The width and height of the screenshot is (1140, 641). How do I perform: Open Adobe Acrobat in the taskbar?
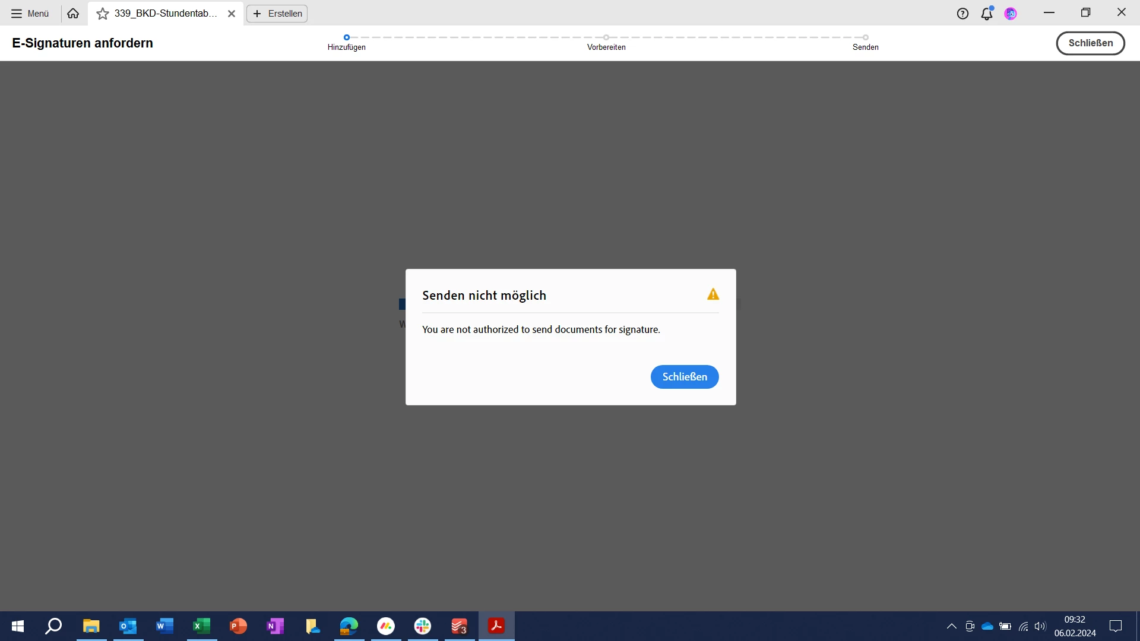click(496, 626)
